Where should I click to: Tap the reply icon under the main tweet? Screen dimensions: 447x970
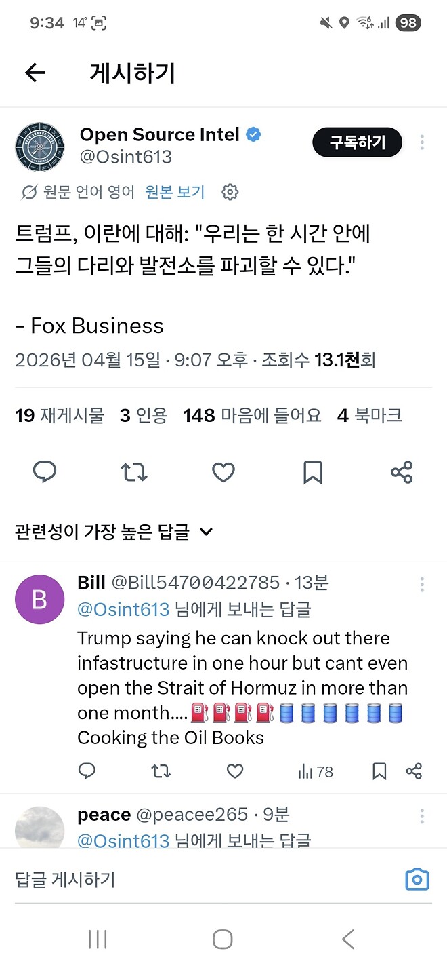point(45,472)
